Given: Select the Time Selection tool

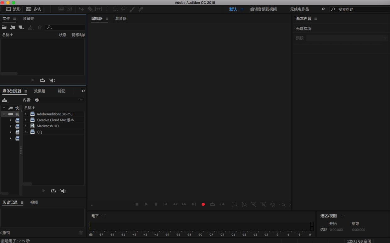Looking at the screenshot, I should (x=107, y=9).
